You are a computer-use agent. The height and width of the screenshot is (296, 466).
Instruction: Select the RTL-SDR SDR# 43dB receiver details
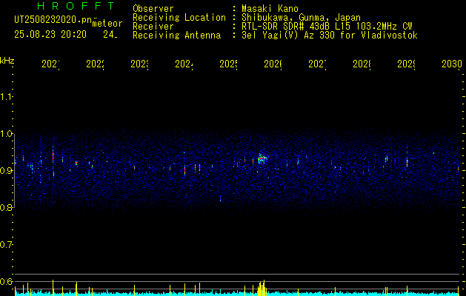pyautogui.click(x=327, y=27)
